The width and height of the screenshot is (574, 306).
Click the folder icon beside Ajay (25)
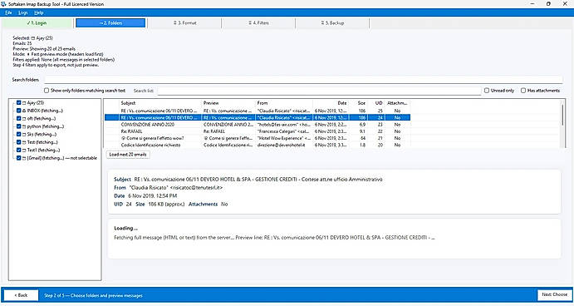pyautogui.click(x=24, y=103)
